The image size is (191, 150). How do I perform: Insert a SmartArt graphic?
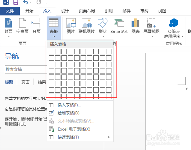point(119,26)
